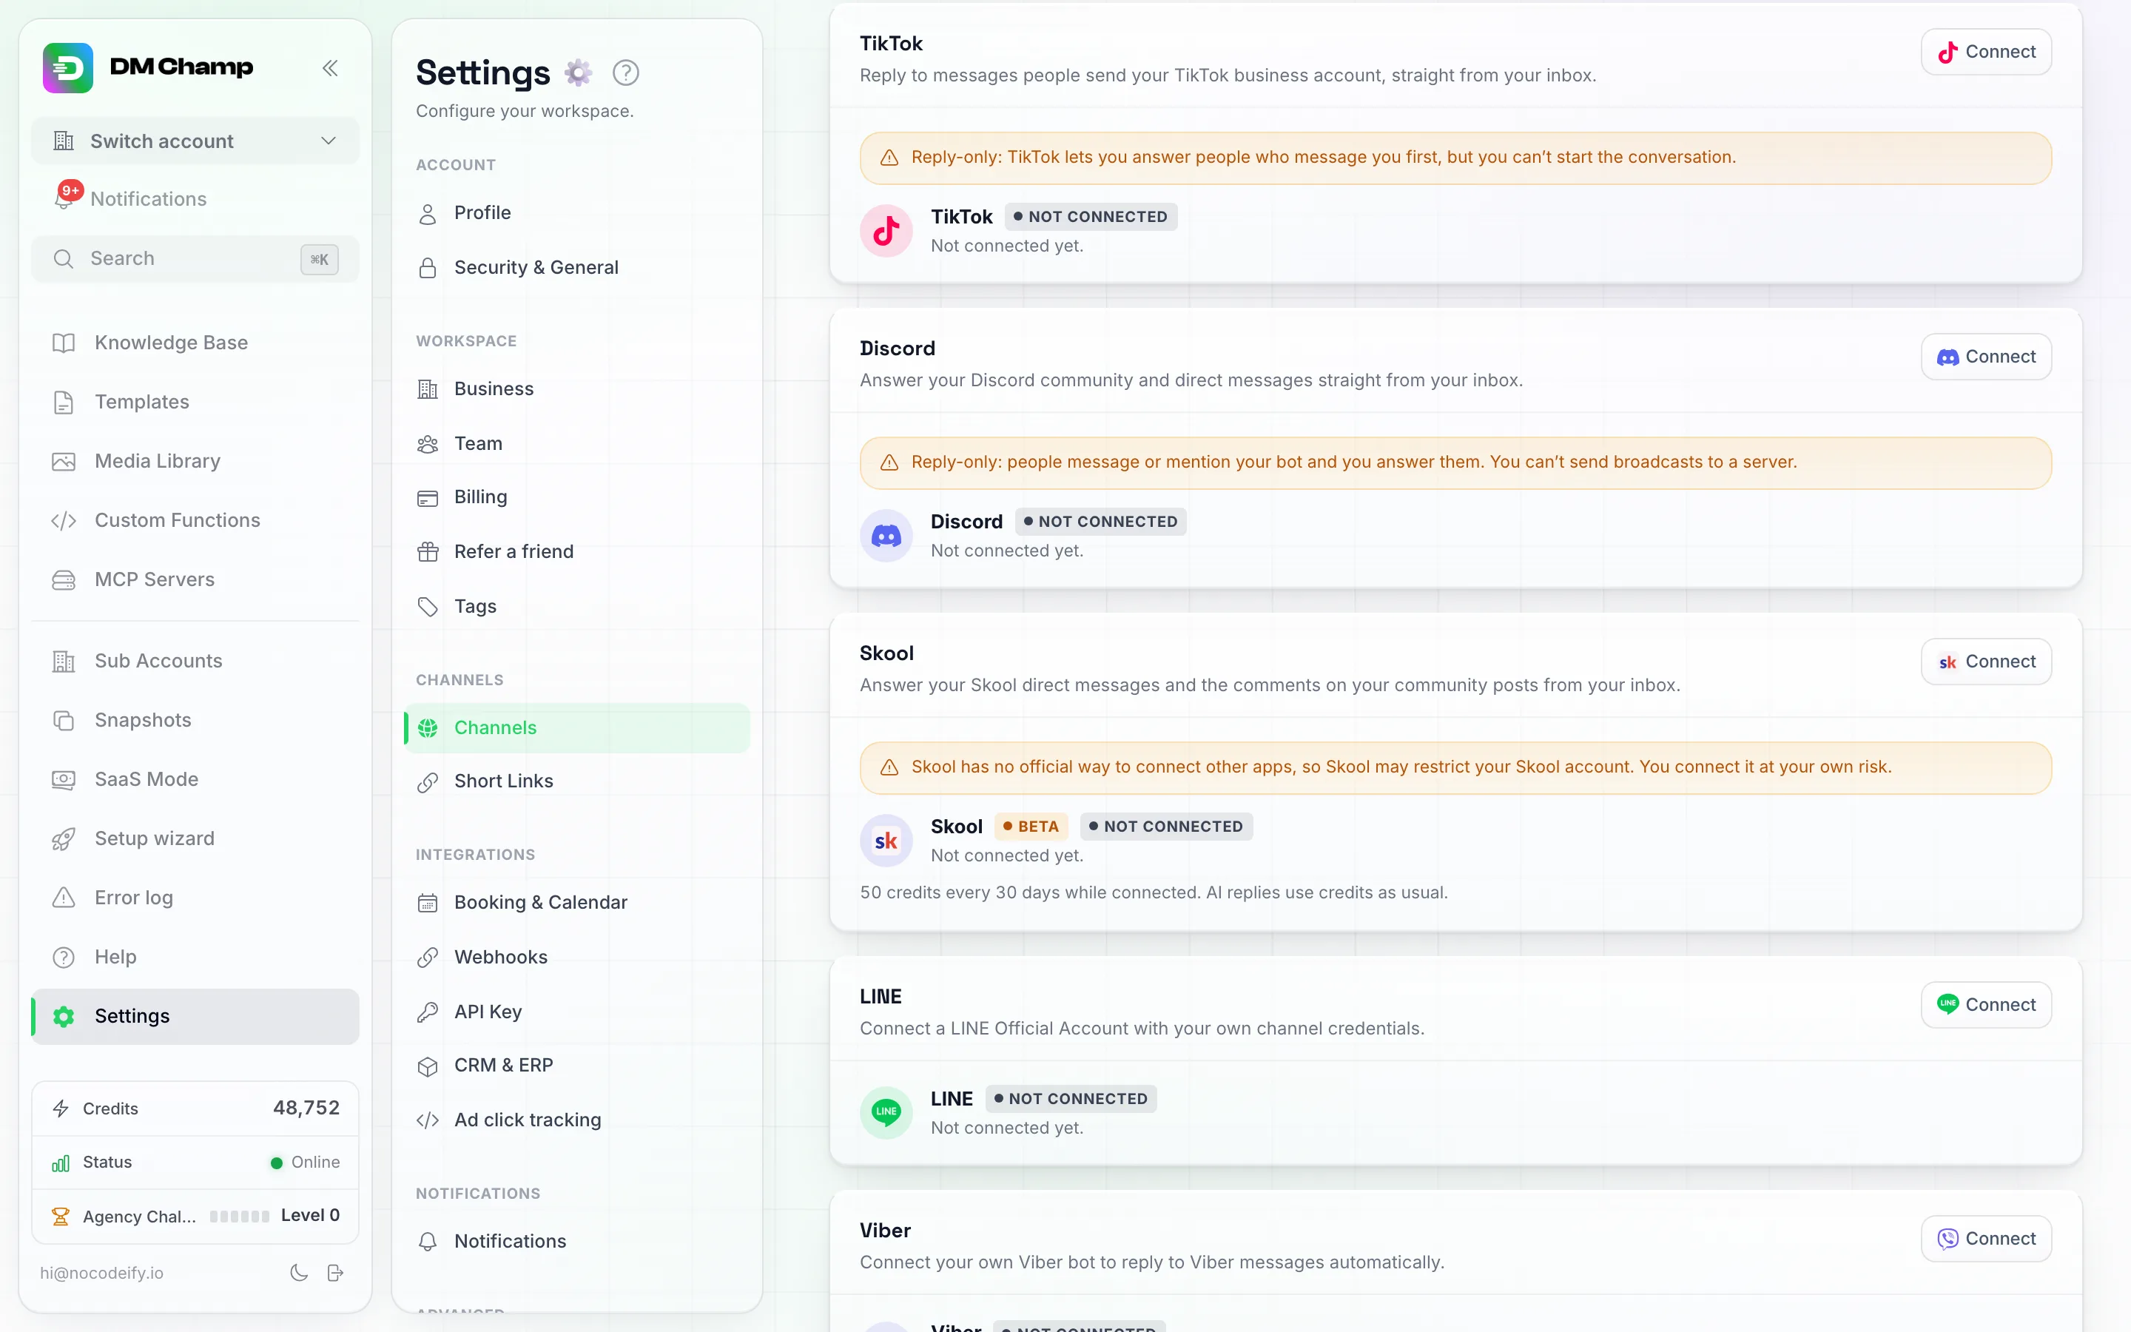
Task: Click the Skool own-risk warning banner
Action: click(x=1455, y=767)
